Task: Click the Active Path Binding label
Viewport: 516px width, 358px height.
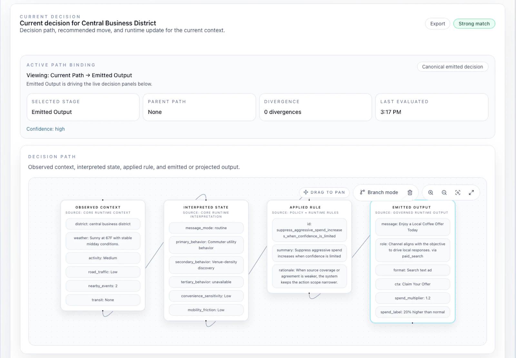Action: tap(61, 65)
